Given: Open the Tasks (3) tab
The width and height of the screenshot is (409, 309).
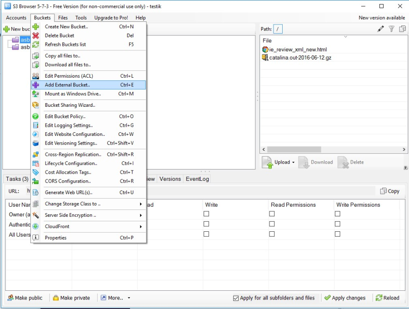Looking at the screenshot, I should click(x=17, y=179).
